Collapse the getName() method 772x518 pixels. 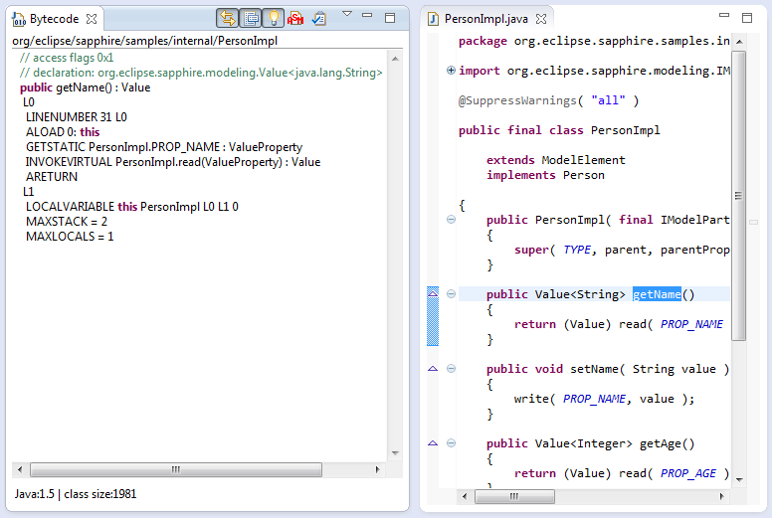coord(451,294)
